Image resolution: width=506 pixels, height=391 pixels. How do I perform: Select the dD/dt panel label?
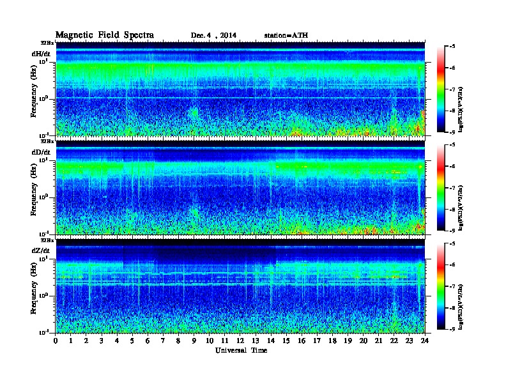(x=41, y=152)
